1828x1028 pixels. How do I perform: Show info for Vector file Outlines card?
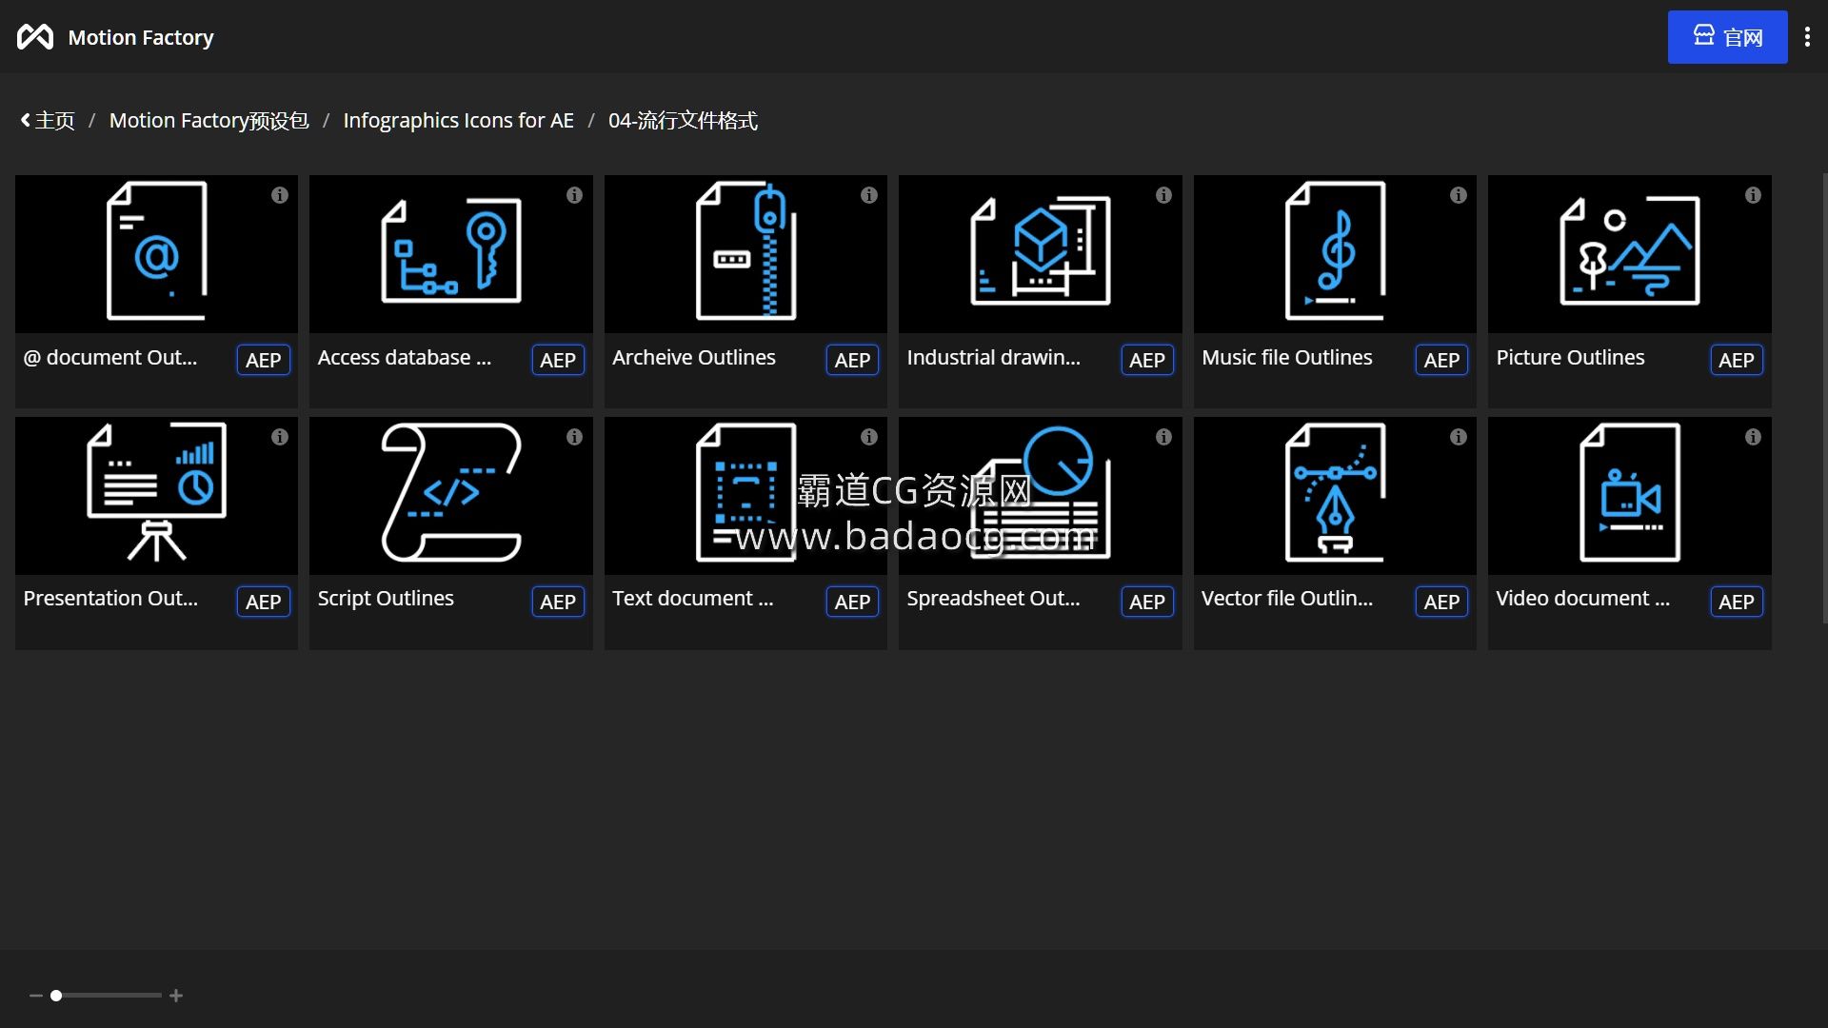[1458, 437]
